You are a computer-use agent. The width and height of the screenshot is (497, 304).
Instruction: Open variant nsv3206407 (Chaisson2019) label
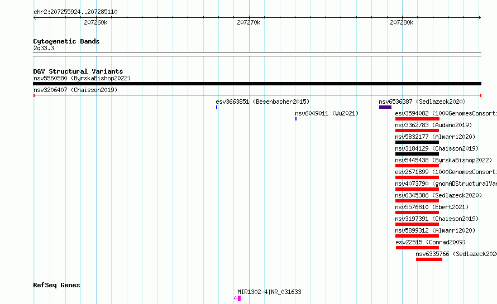coord(75,90)
